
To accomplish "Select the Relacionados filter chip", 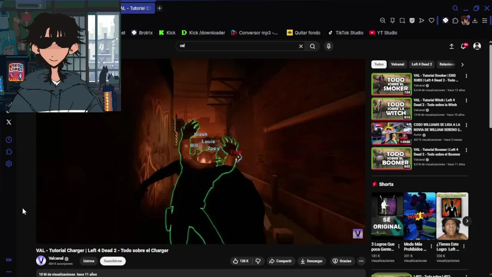I will pyautogui.click(x=447, y=64).
